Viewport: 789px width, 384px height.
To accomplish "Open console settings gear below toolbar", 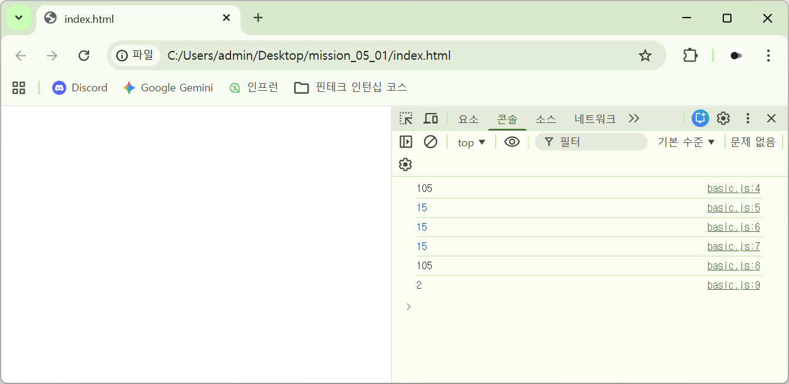I will 405,164.
